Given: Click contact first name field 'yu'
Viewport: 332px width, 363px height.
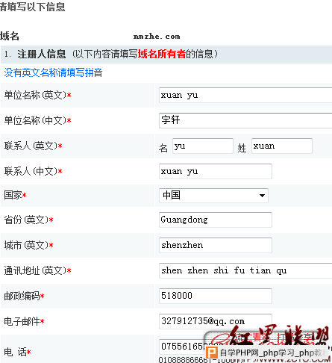Looking at the screenshot, I should coord(203,146).
